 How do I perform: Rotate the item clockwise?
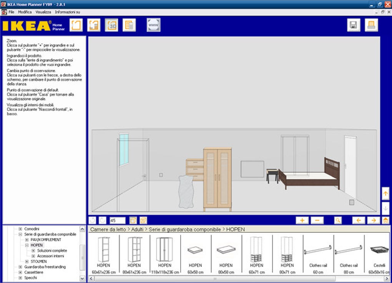(103, 220)
